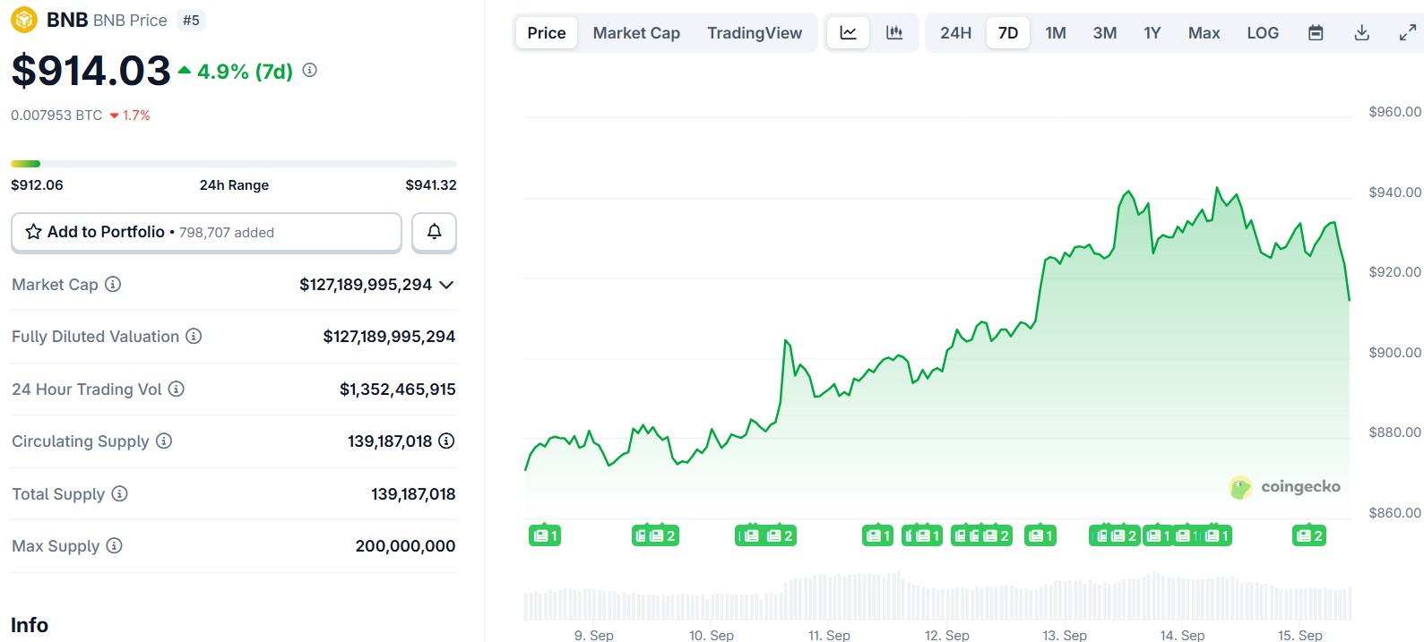Expand the Market Cap value chevron
Screen dimensions: 1424x642
[446, 285]
